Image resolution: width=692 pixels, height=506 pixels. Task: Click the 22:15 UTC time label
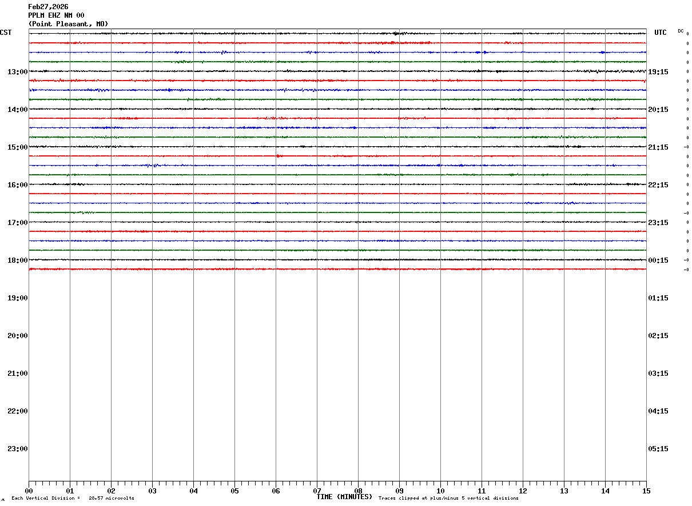tap(658, 185)
